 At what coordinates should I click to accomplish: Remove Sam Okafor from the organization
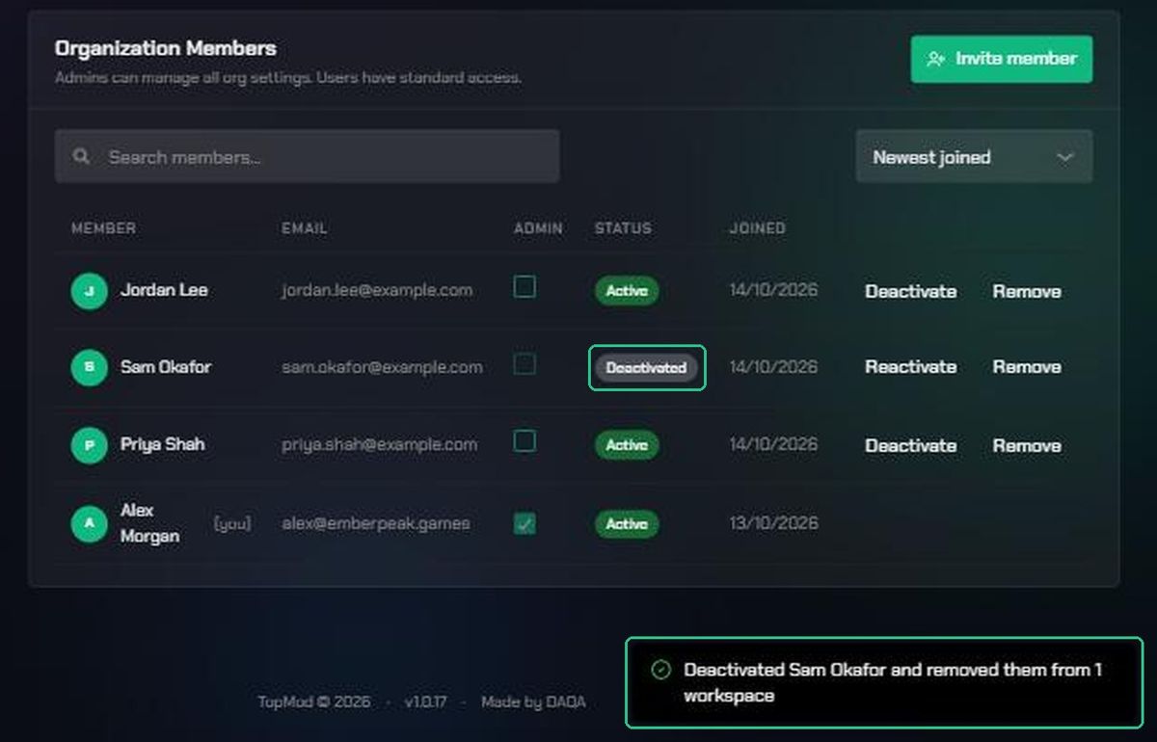1027,367
